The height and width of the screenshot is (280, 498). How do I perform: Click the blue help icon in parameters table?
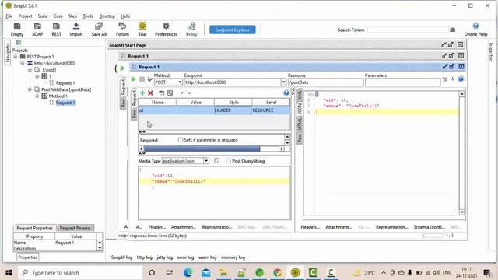click(x=286, y=93)
